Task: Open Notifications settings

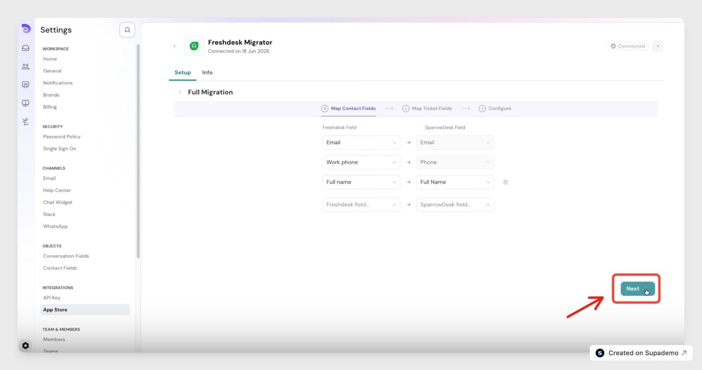Action: 58,83
